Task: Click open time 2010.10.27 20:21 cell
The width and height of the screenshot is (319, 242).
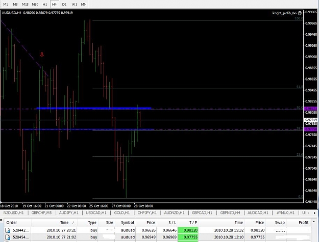Action: (61, 230)
